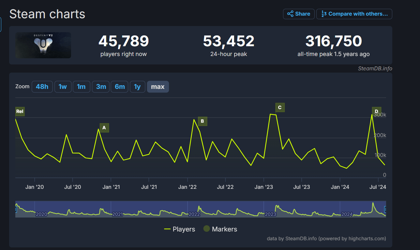The width and height of the screenshot is (420, 250).
Task: Click marker C on the chart
Action: click(x=279, y=107)
